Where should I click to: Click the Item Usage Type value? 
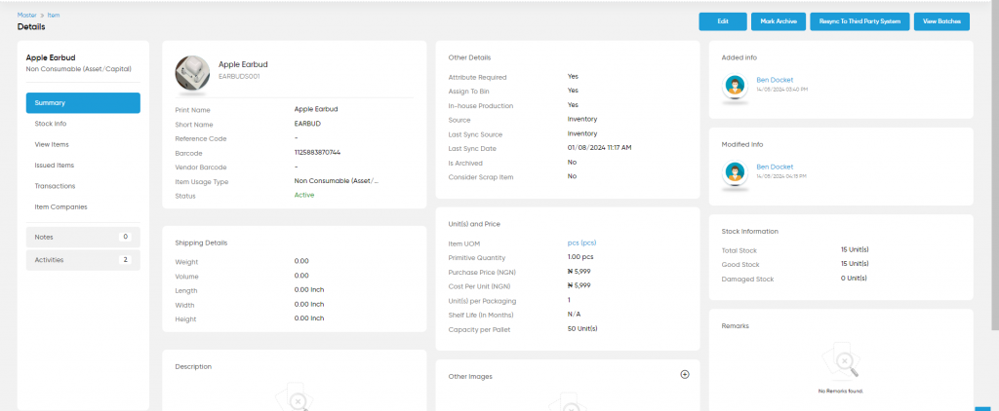337,181
